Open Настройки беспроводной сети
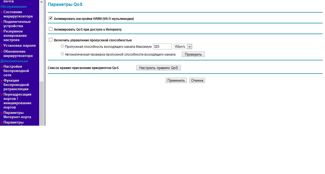Image resolution: width=325 pixels, height=174 pixels. pos(16,71)
